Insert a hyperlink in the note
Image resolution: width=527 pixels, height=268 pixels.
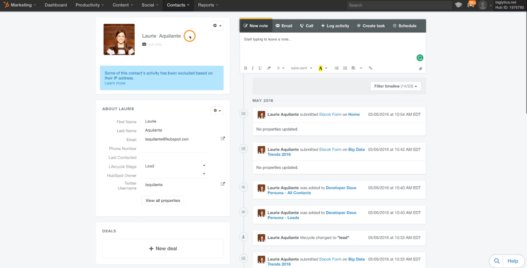(x=370, y=68)
